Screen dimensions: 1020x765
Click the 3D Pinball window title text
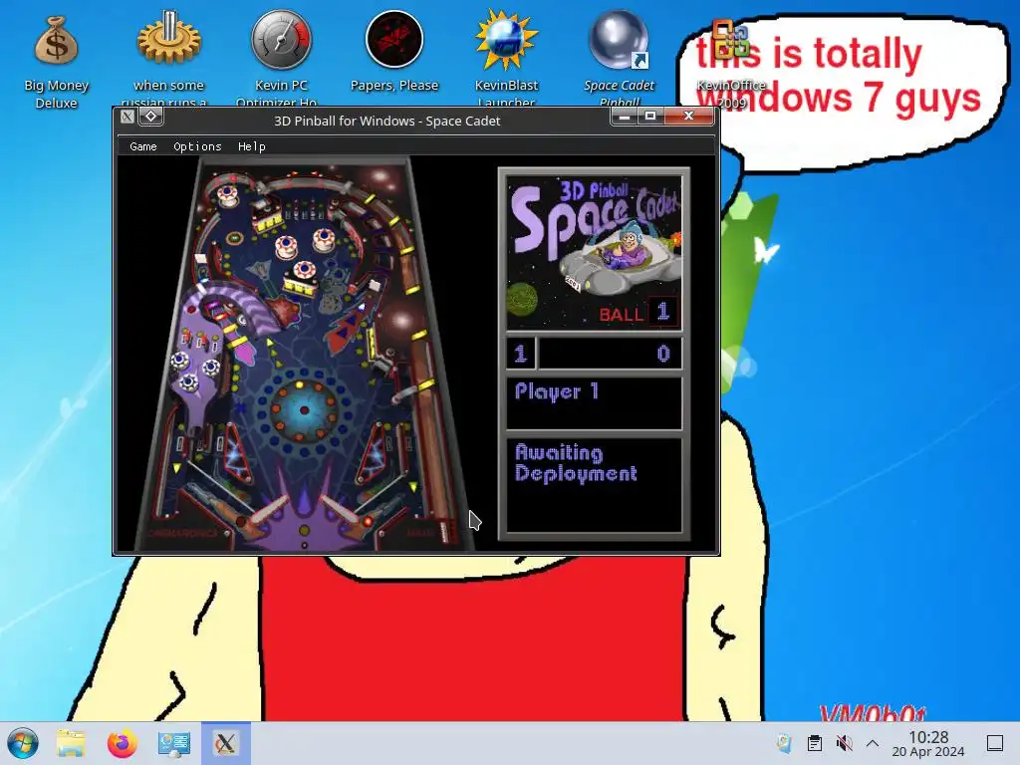387,121
